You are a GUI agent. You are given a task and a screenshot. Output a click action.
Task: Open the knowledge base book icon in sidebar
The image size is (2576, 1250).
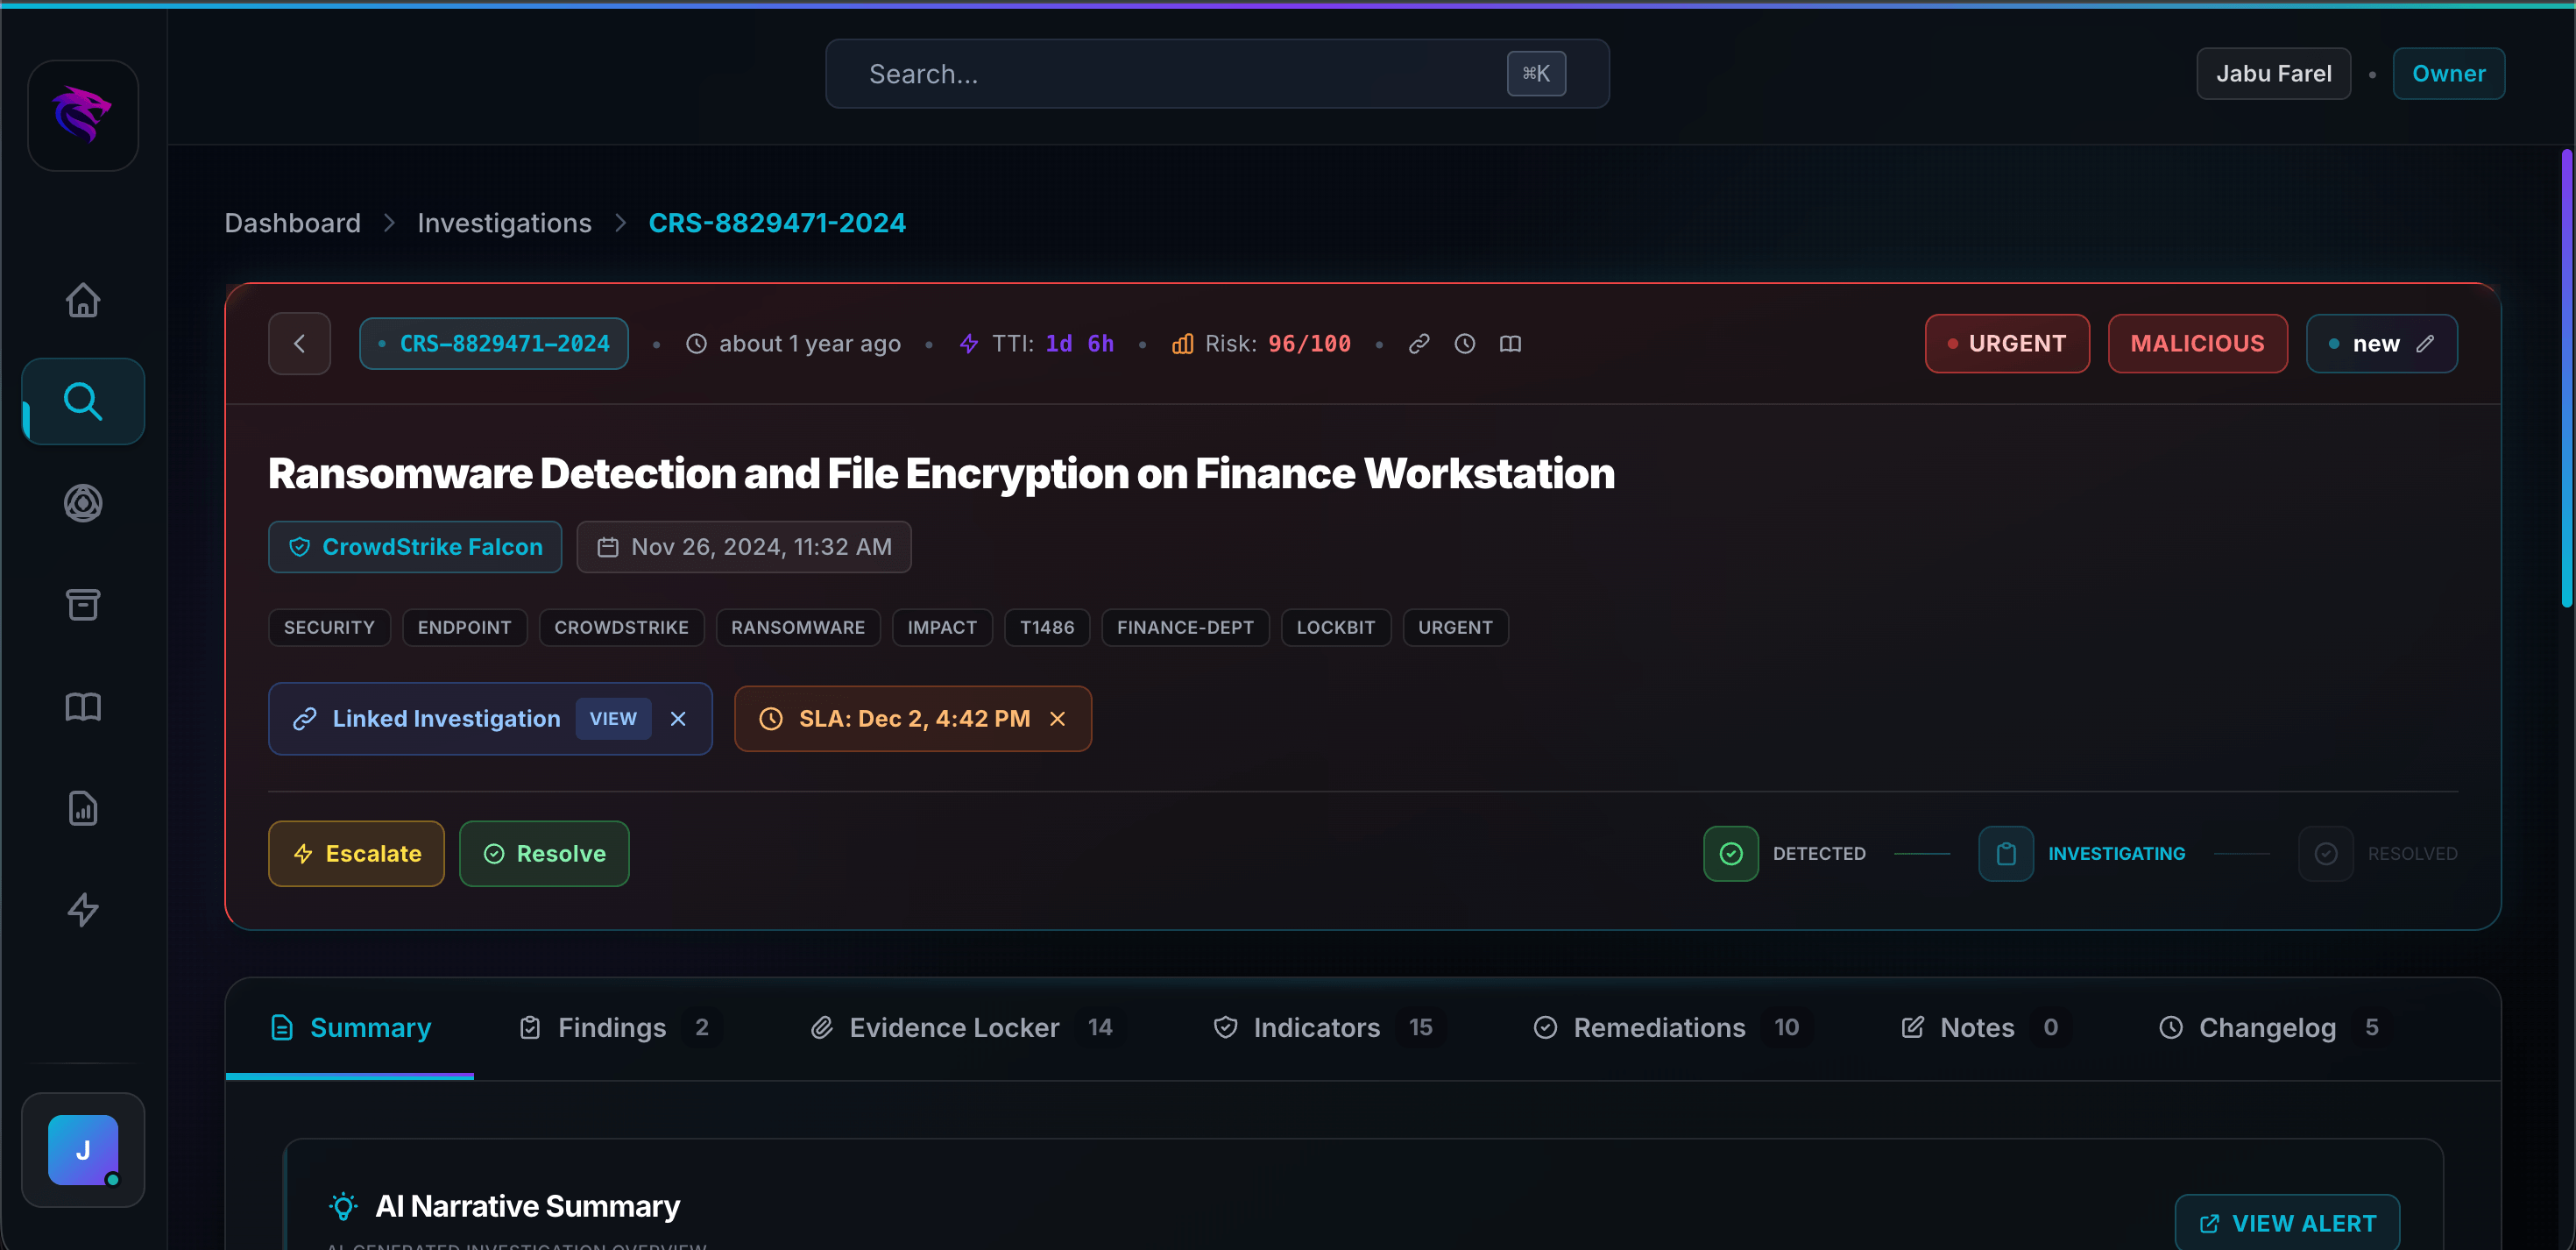(83, 707)
